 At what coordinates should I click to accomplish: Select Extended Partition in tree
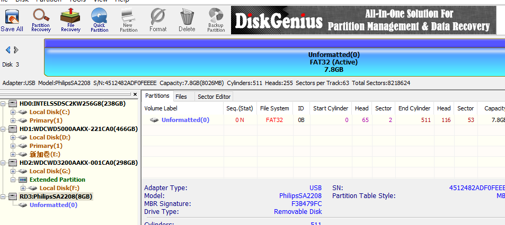tap(57, 180)
